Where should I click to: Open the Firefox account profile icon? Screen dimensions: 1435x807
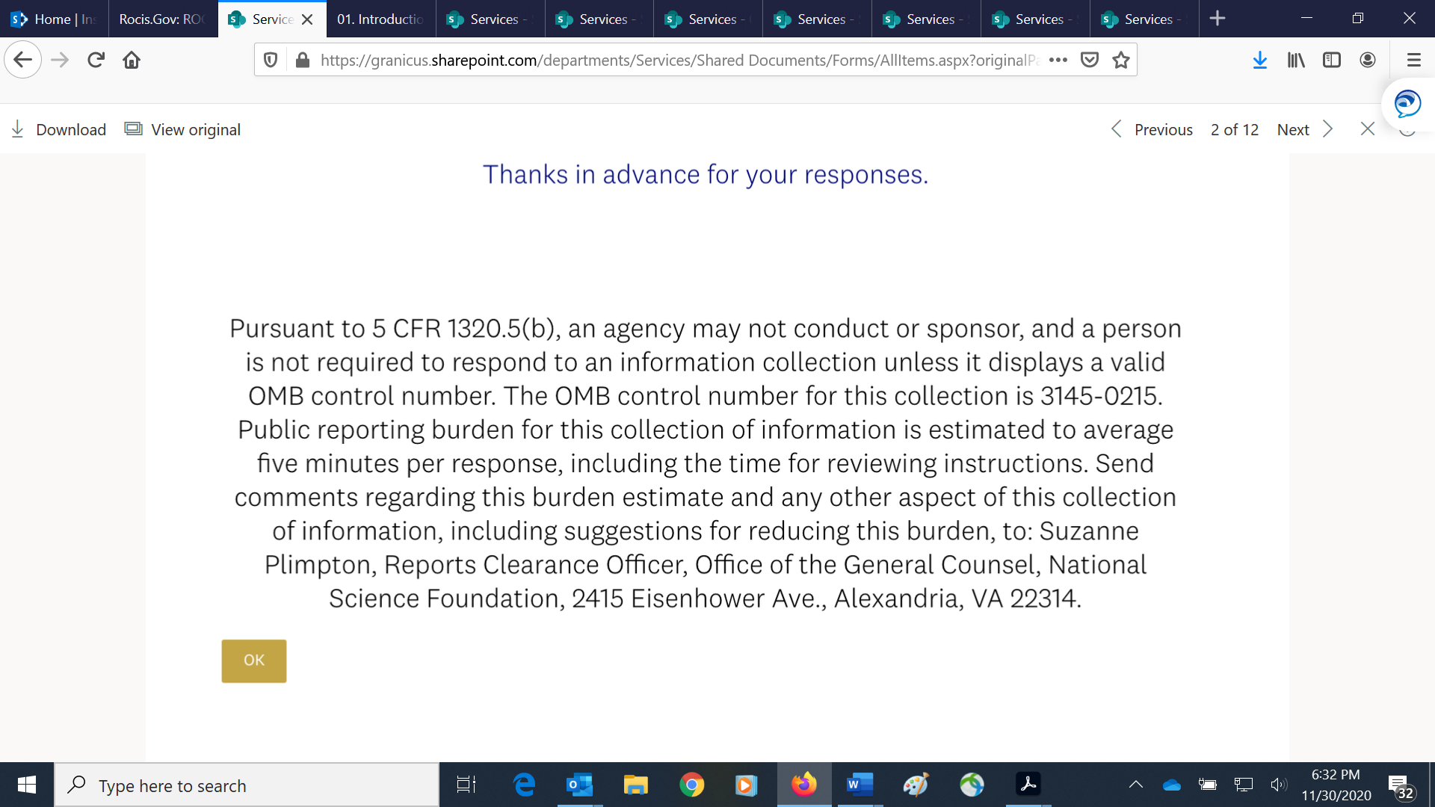[x=1368, y=60]
